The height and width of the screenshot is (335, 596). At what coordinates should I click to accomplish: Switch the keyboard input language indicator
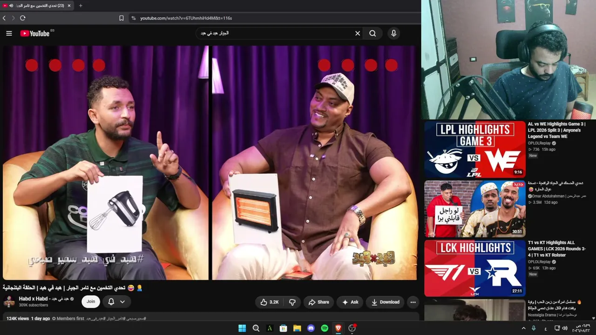546,328
